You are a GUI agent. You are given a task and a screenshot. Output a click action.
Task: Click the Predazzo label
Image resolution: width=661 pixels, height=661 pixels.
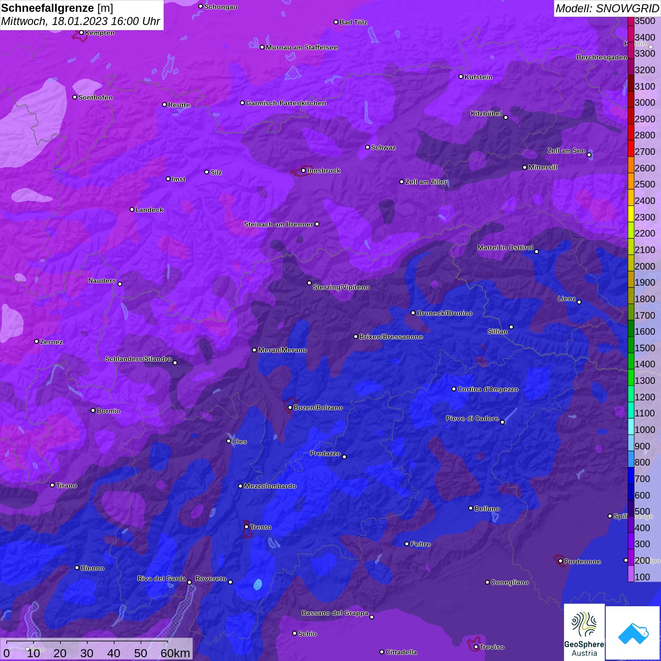point(325,453)
